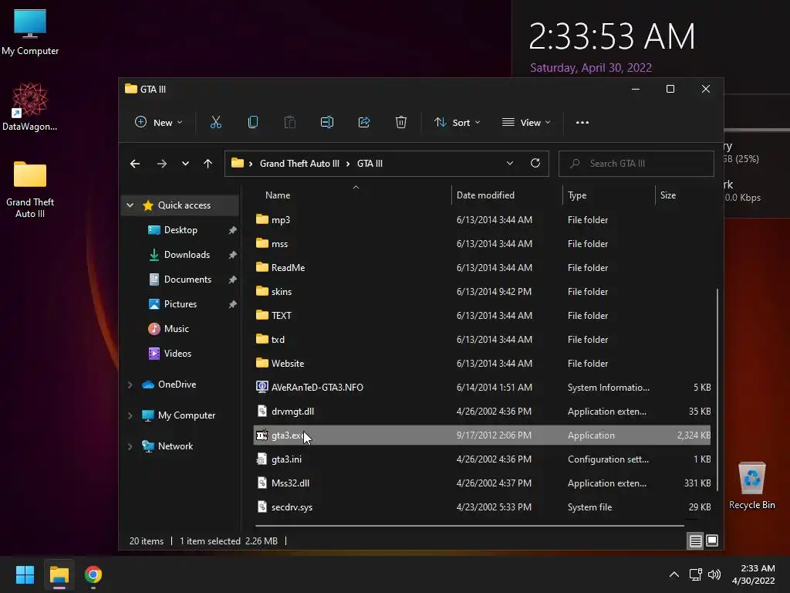Select the mp3 folder

tap(481, 220)
